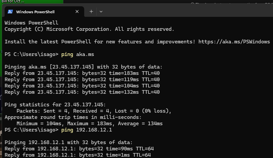
Task: Click the 'ping aka.ms' command text
Action: [78, 54]
